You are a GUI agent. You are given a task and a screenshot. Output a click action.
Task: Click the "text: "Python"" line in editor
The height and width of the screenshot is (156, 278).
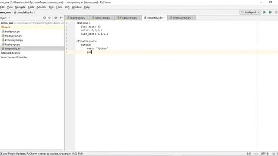[x=97, y=49]
